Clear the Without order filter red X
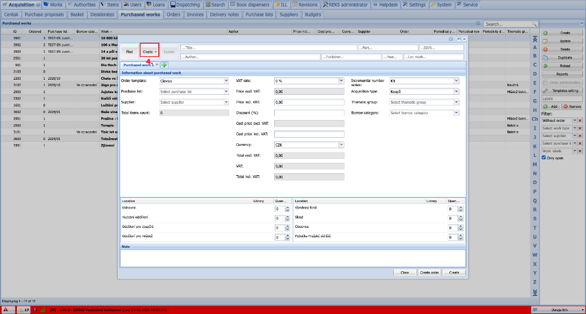586x314 pixels. point(580,121)
